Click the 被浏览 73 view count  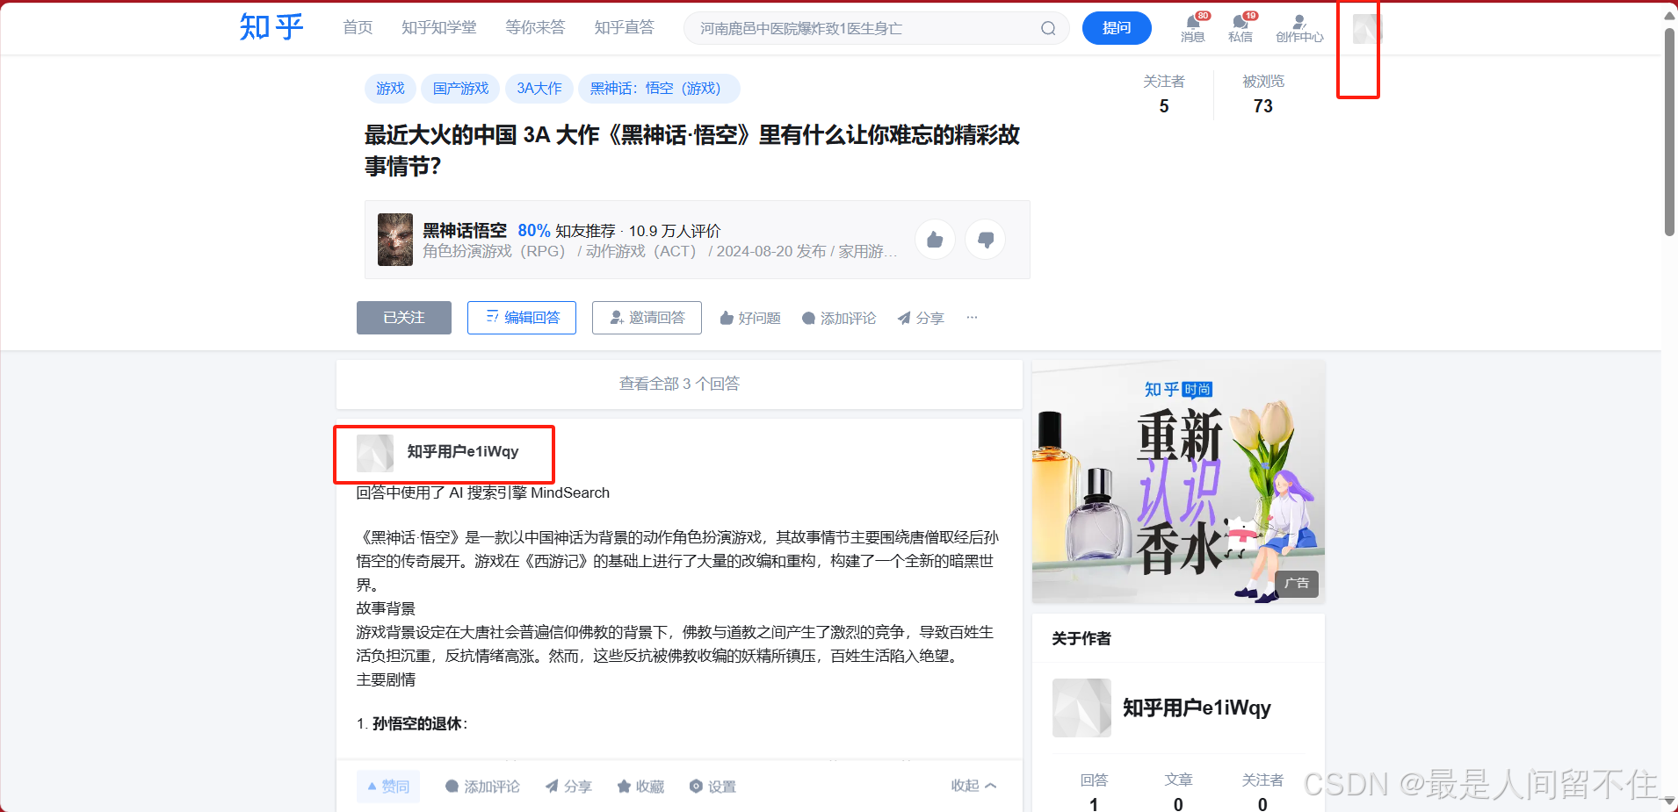coord(1263,94)
